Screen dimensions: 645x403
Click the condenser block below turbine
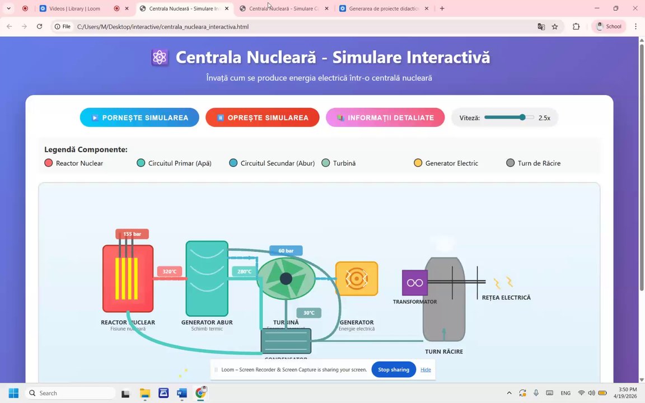pos(286,341)
